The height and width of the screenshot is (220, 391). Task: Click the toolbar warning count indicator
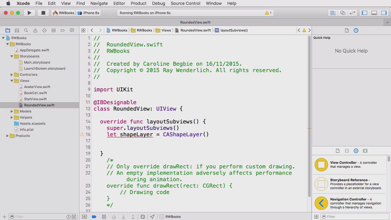[268, 13]
